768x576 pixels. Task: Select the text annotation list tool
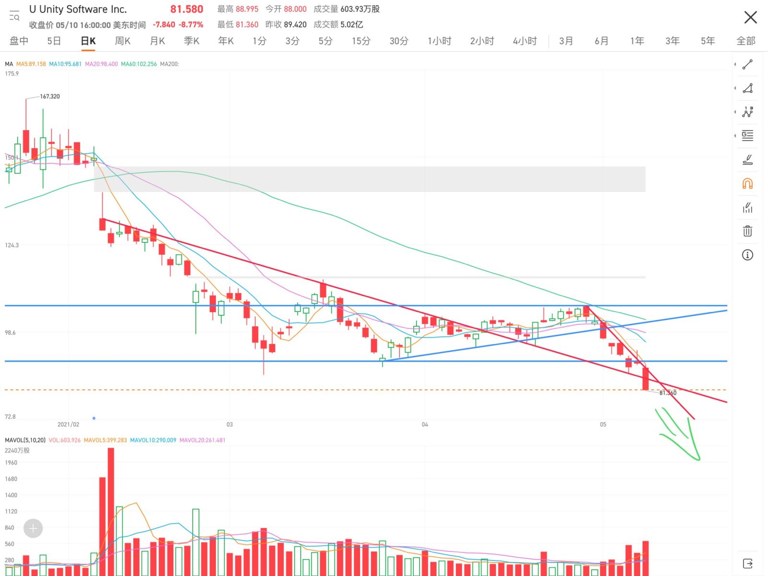click(x=747, y=135)
